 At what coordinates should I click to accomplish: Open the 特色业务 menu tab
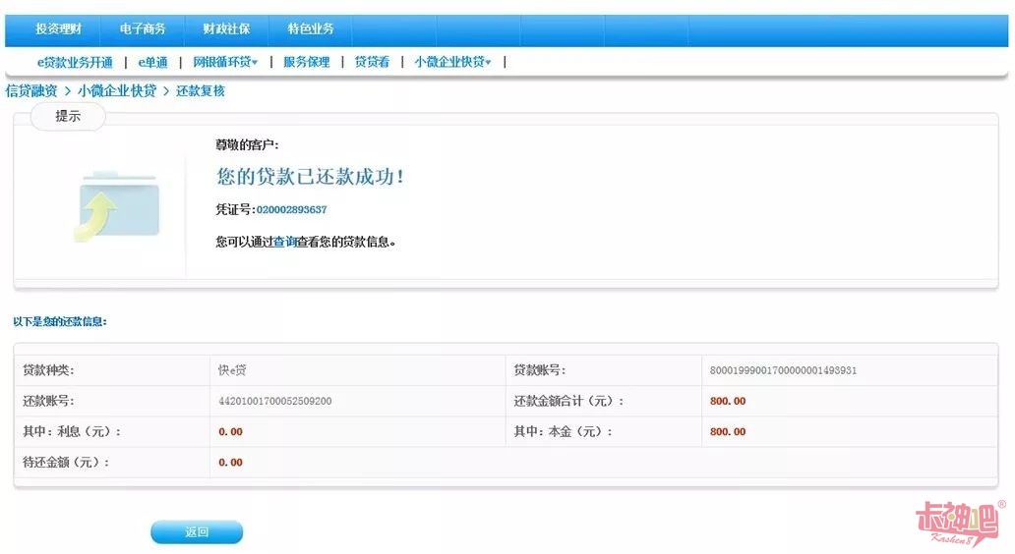[x=310, y=29]
